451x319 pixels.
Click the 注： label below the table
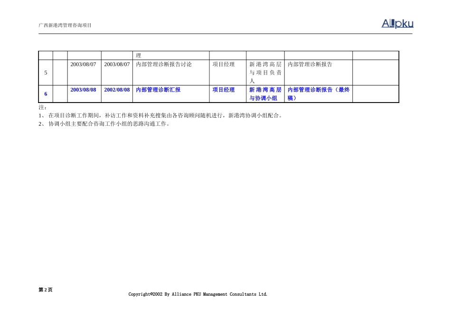point(43,108)
